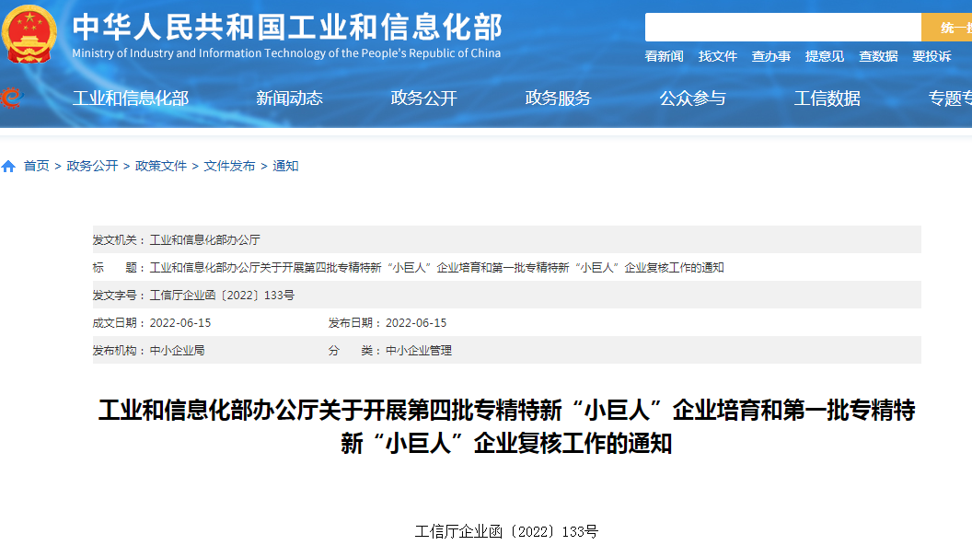This screenshot has height=557, width=972.
Task: Open the 政务服务 navigation tab
Action: point(558,98)
